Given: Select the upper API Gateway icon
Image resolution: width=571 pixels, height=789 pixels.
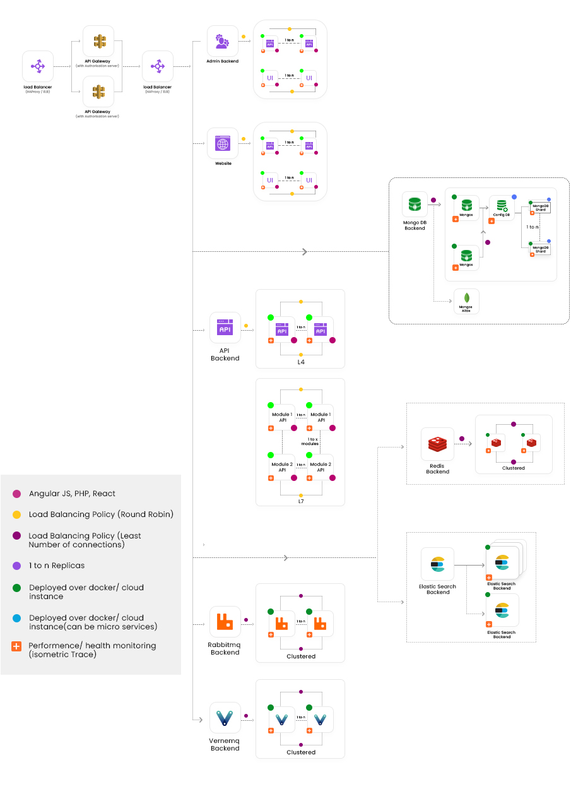Looking at the screenshot, I should tap(98, 42).
